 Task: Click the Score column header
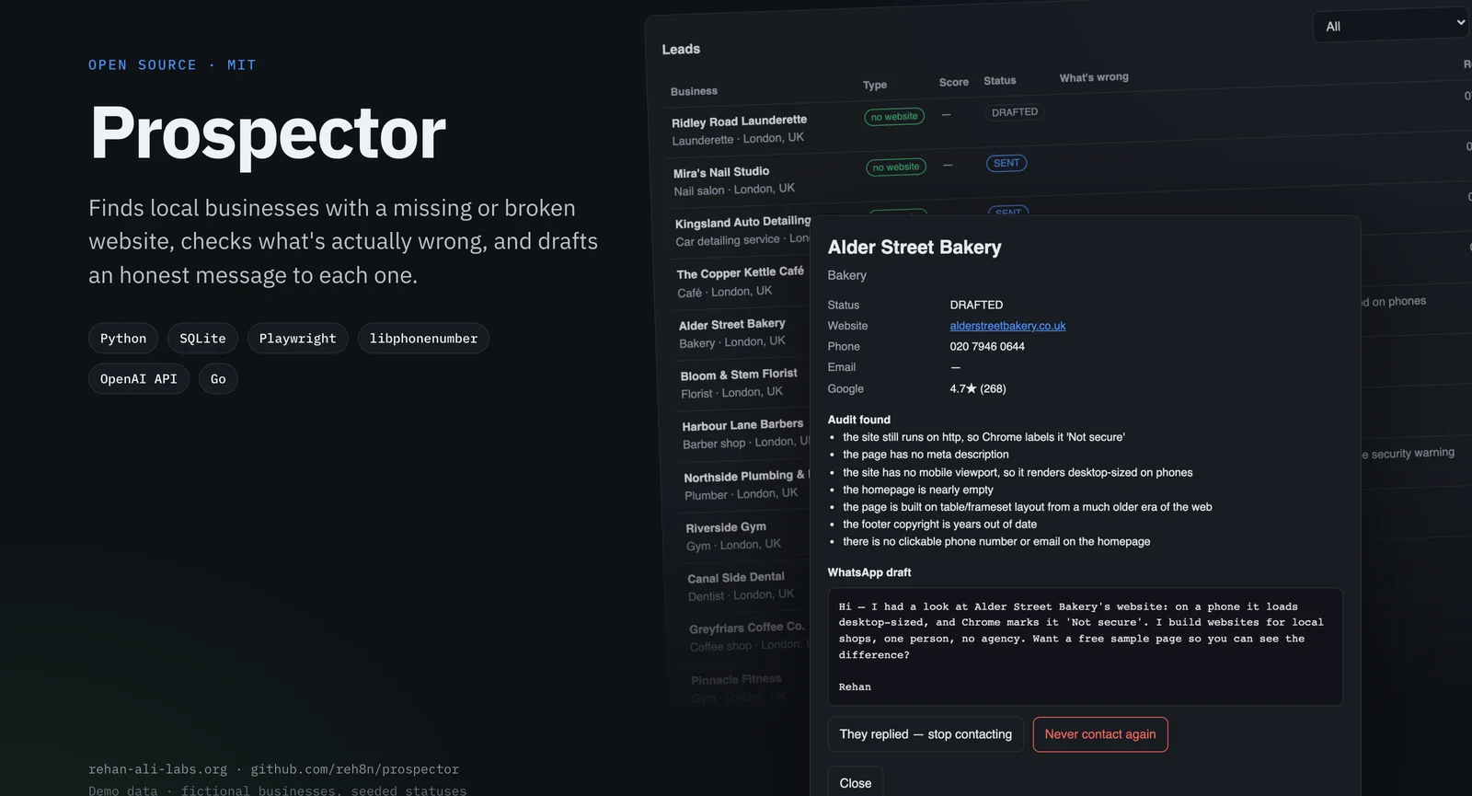pyautogui.click(x=954, y=82)
